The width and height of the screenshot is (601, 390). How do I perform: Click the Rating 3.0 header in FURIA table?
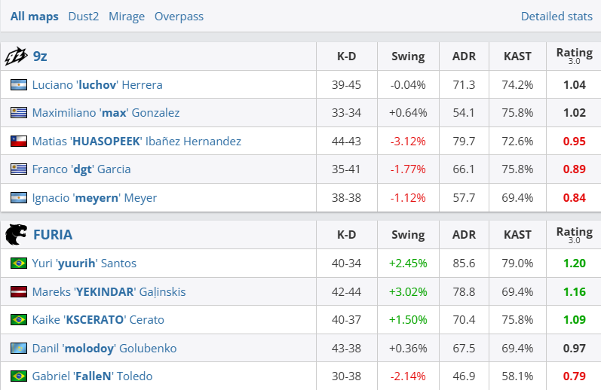[574, 235]
